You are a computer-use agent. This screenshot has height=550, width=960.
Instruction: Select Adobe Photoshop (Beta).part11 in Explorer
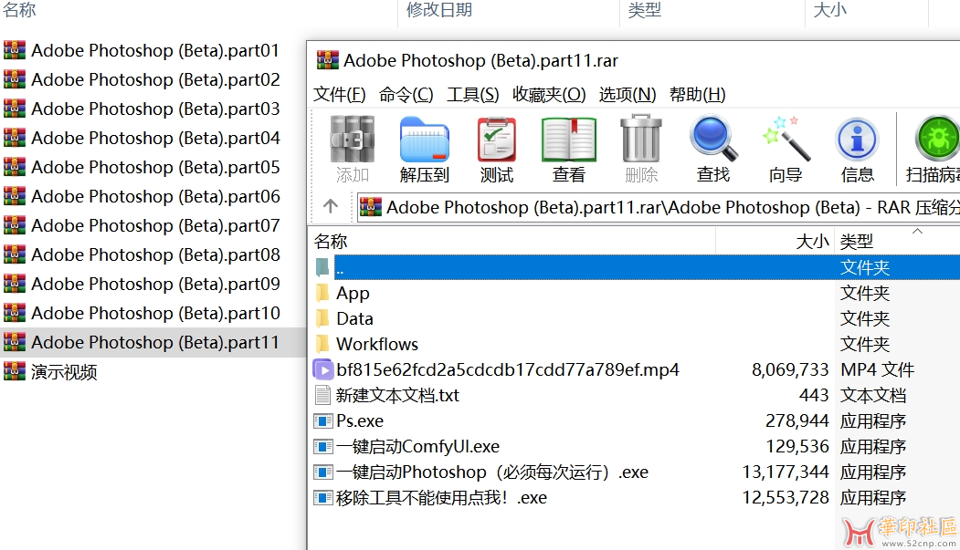tap(155, 342)
